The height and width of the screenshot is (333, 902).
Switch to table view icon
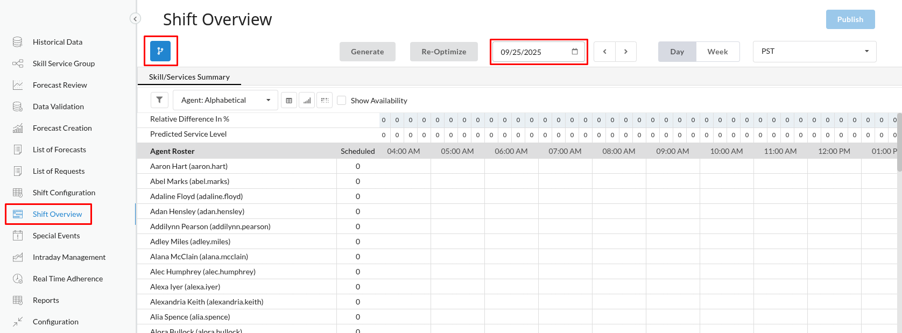289,101
